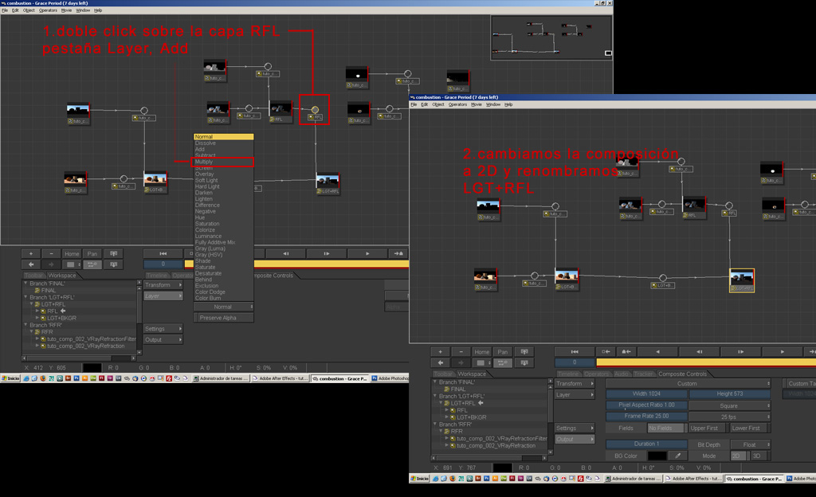816x497 pixels.
Task: Switch composite mode to 2D
Action: (738, 456)
